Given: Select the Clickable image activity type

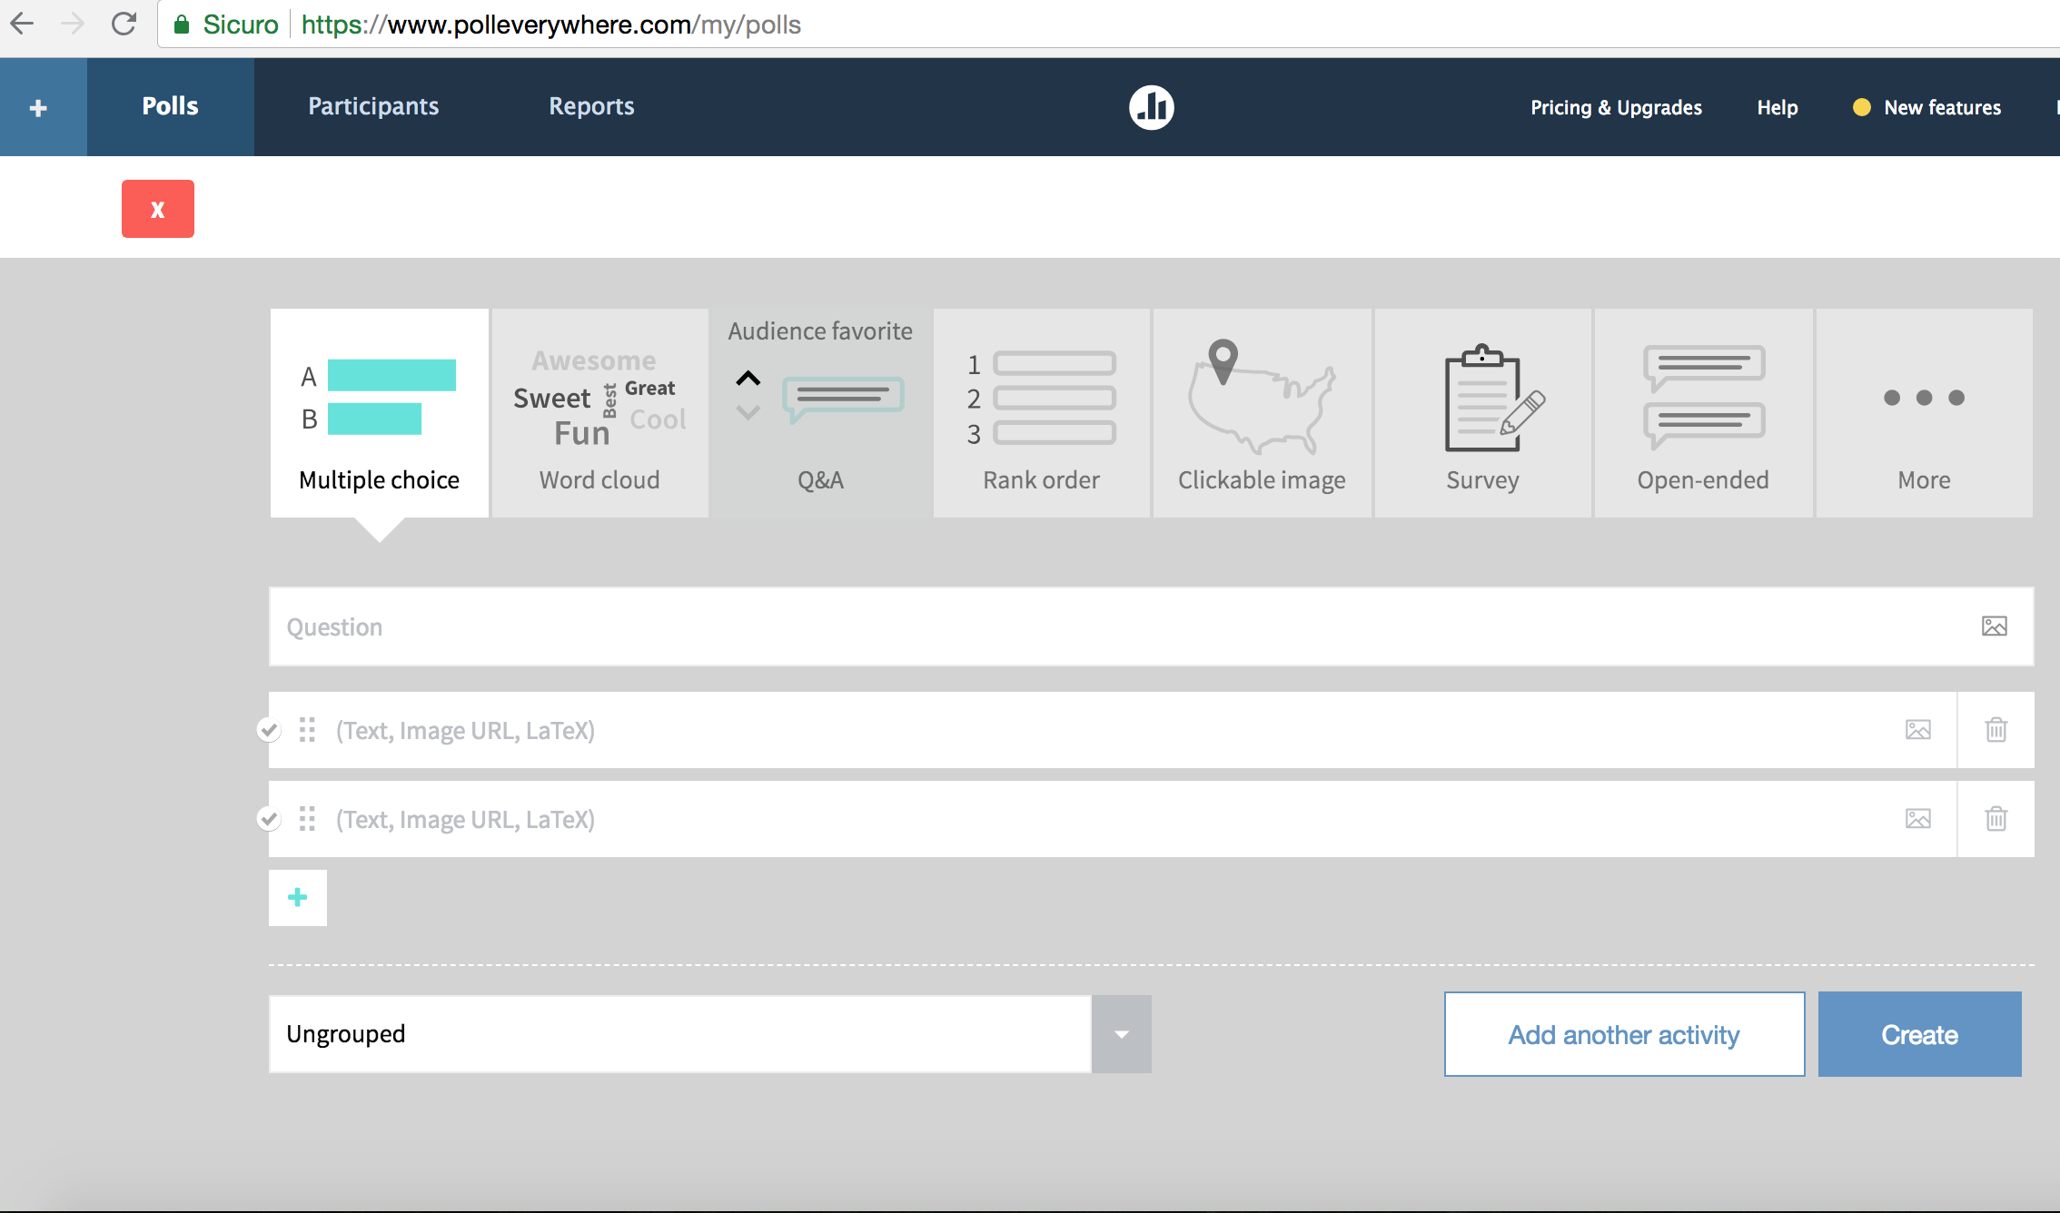Looking at the screenshot, I should coord(1263,413).
